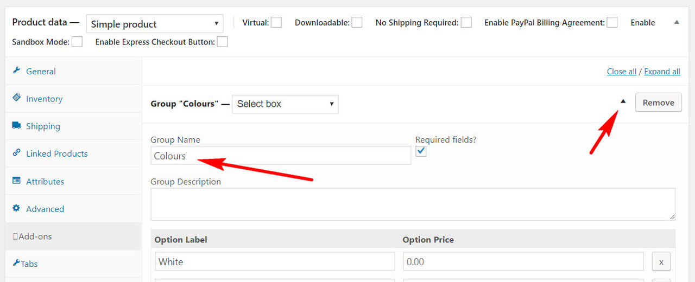Enable No Shipping Required checkbox

[x=466, y=22]
